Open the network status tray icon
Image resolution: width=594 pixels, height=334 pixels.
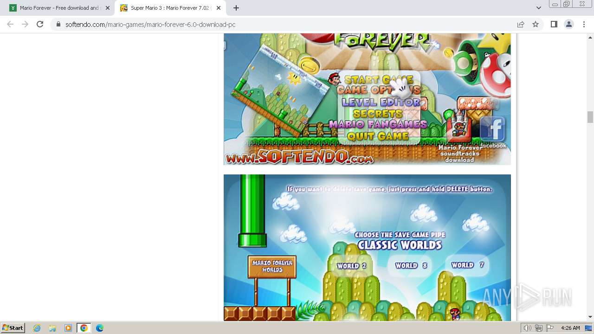pyautogui.click(x=539, y=328)
